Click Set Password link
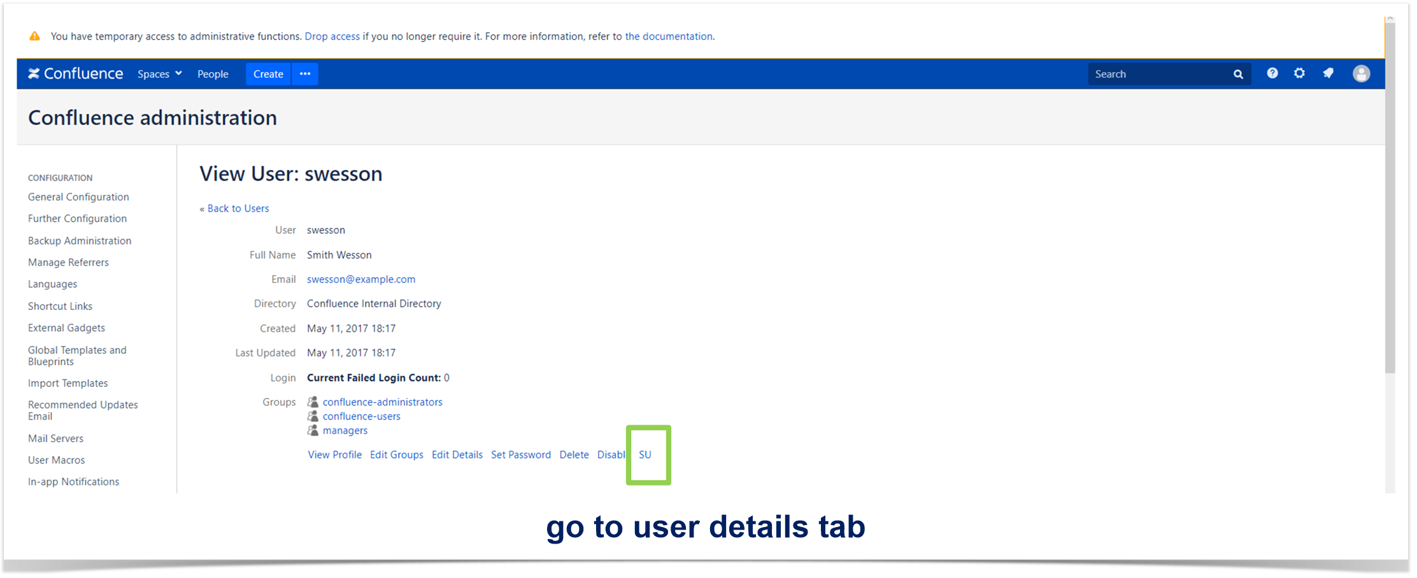1417x578 pixels. 521,455
